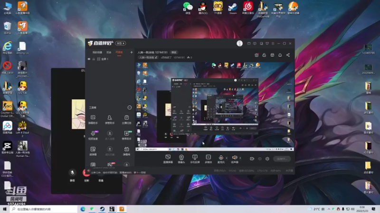380x213 pixels.
Task: Click the room ID 10744191 text
Action: click(179, 57)
